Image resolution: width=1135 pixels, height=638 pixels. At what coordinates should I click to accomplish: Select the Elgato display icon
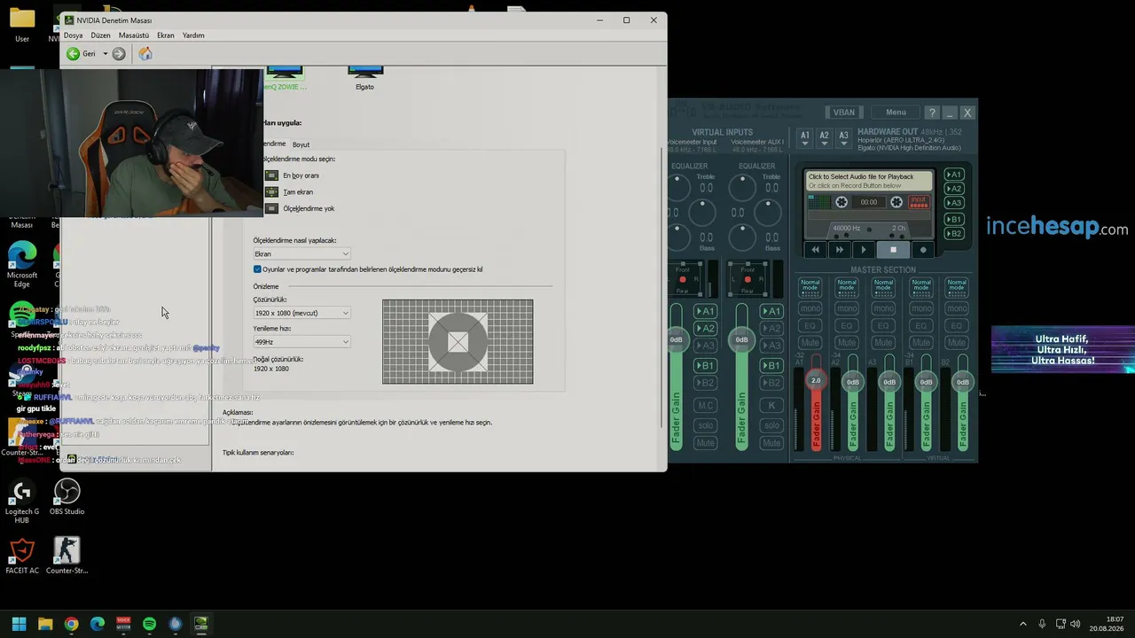pyautogui.click(x=365, y=78)
